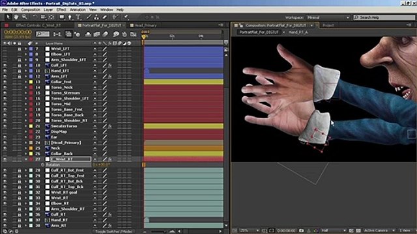Expand the Torso_Neck layer properties

(x=26, y=88)
